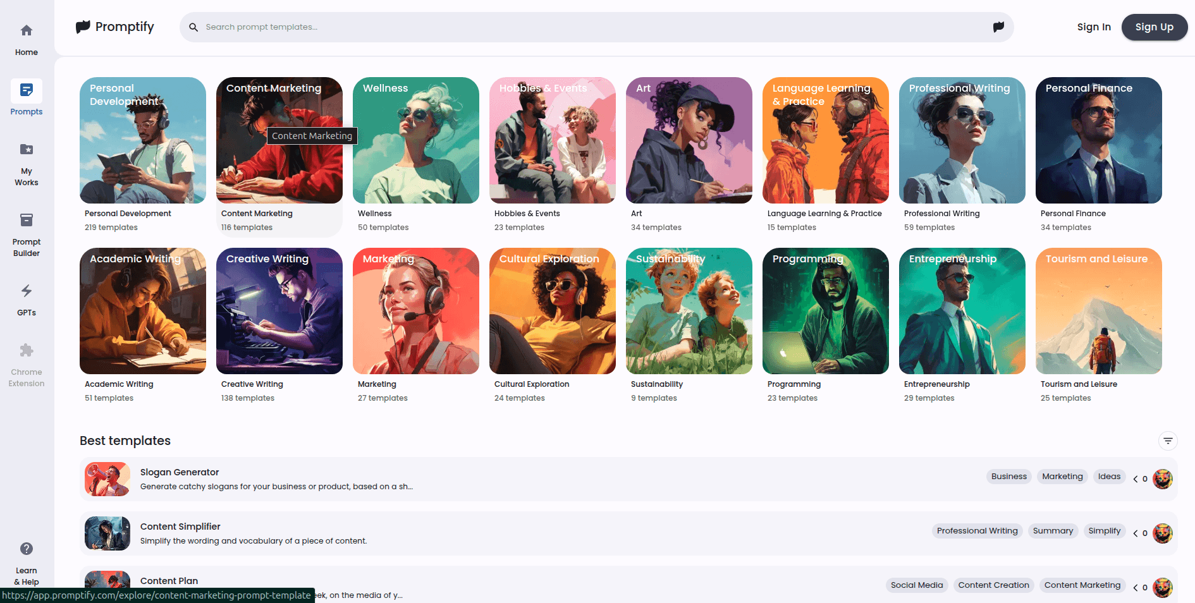This screenshot has height=603, width=1195.
Task: Click the search prompt templates field
Action: coord(443,27)
